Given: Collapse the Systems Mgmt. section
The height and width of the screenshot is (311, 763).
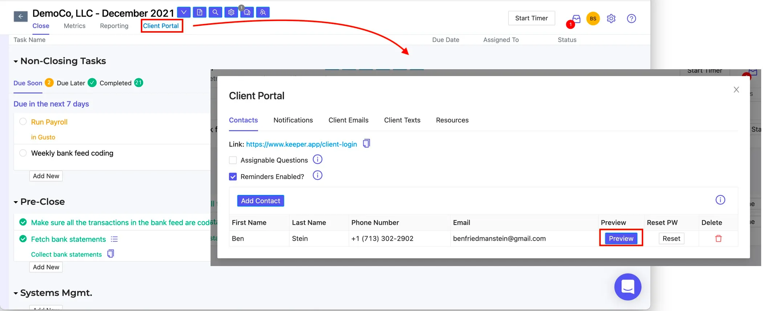Looking at the screenshot, I should [16, 293].
